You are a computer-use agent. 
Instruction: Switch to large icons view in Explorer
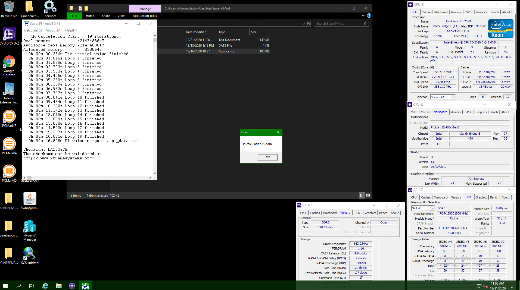click(368, 195)
